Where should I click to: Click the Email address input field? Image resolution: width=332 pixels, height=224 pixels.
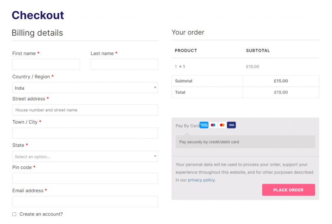(x=85, y=202)
